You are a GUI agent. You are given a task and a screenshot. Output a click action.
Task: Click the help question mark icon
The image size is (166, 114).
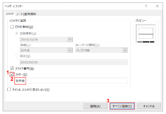coord(146,6)
